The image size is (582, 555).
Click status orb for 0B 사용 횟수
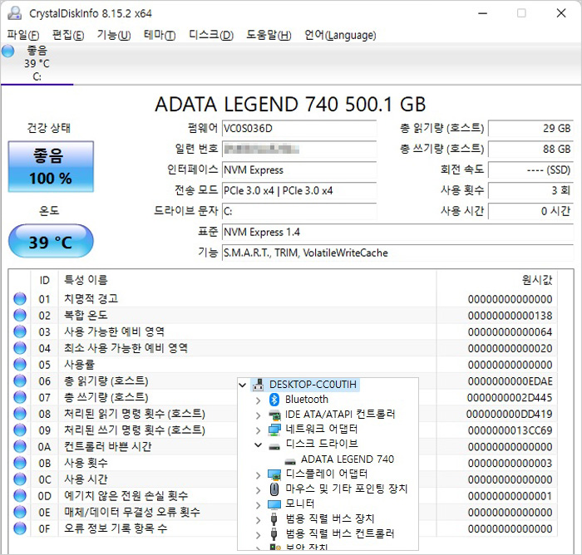tap(20, 463)
